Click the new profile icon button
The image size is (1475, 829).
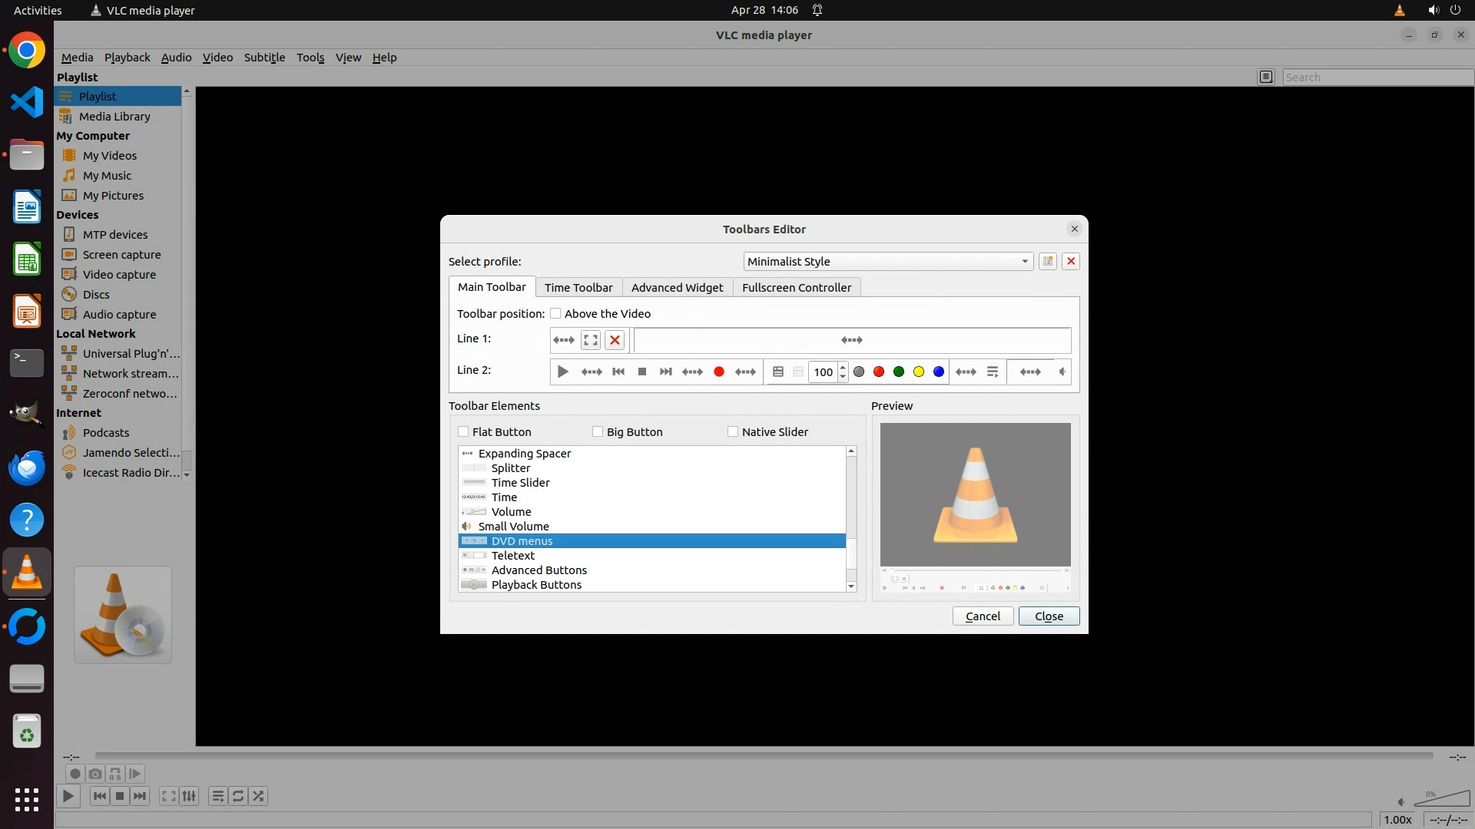point(1048,261)
